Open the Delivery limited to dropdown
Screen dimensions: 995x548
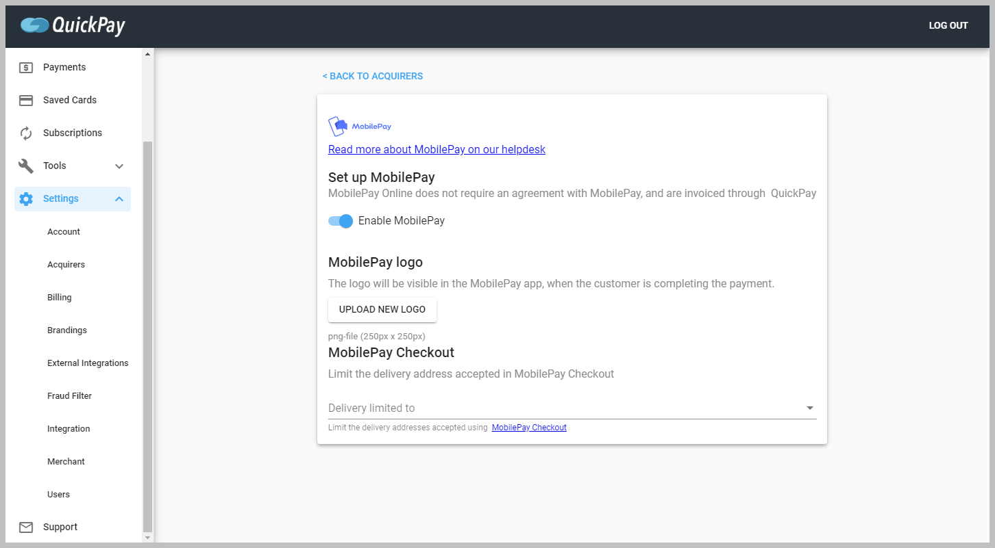572,408
